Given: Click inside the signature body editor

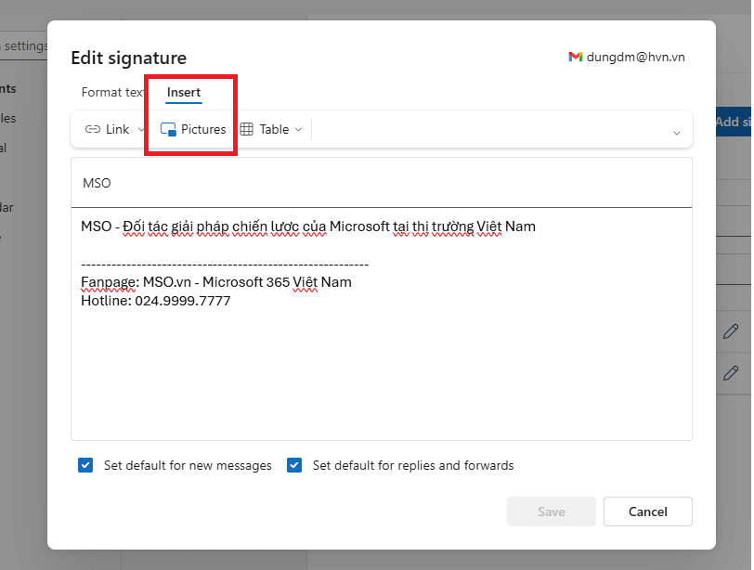Looking at the screenshot, I should [x=382, y=324].
